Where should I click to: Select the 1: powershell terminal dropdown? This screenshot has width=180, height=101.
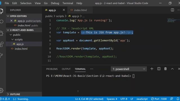(x=129, y=69)
